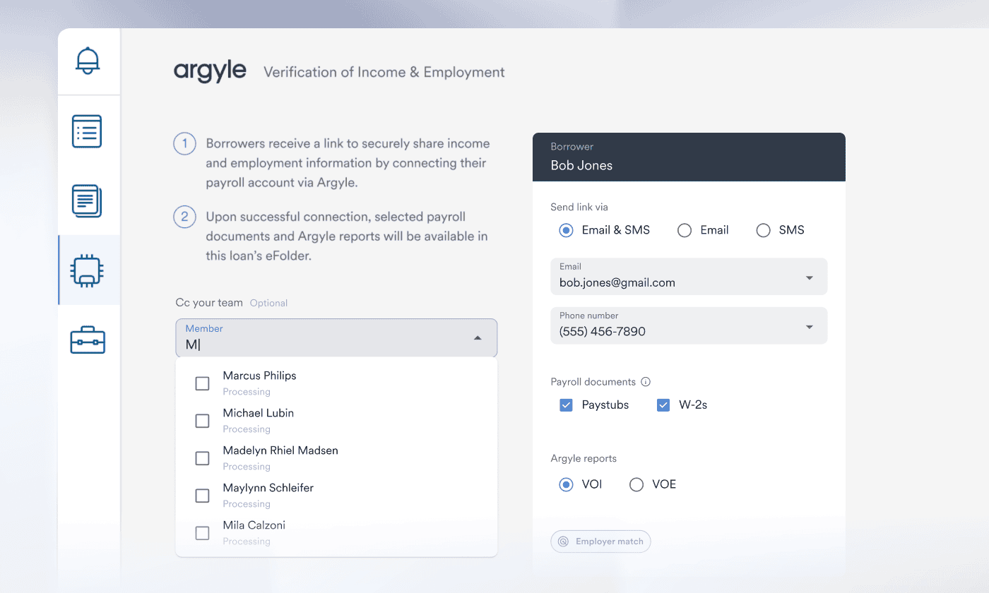Click the Member search input field
Screen dimensions: 989x593
(x=336, y=338)
